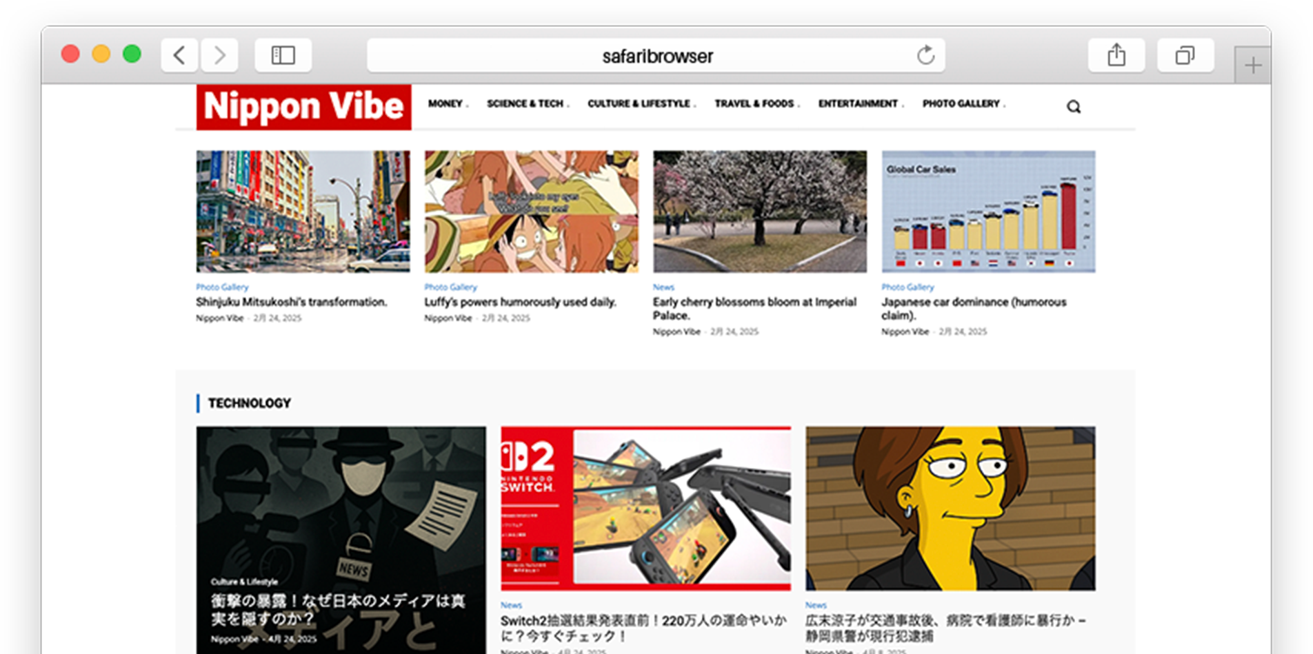This screenshot has height=654, width=1313.
Task: Click Nippon Vibe author under Shinjuku article
Action: (219, 318)
